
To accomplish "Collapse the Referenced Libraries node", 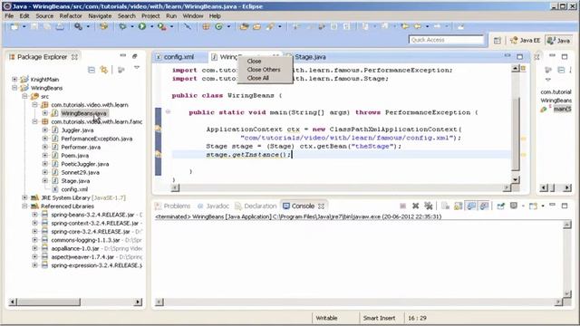I will [24, 206].
